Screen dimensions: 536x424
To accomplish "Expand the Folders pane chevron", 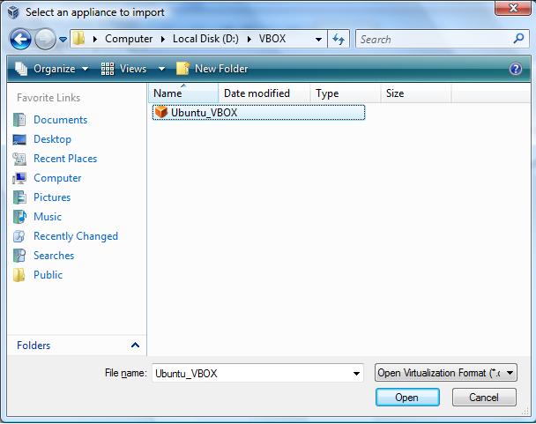I will pyautogui.click(x=135, y=345).
